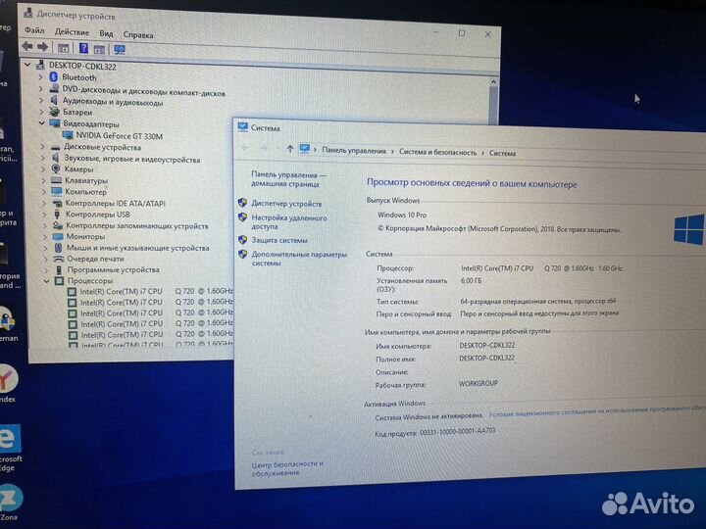The image size is (706, 529).
Task: Open the Yandex browser desktop shortcut
Action: (8, 382)
